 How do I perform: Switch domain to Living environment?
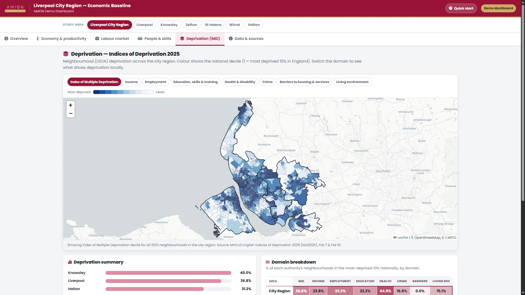pyautogui.click(x=352, y=82)
